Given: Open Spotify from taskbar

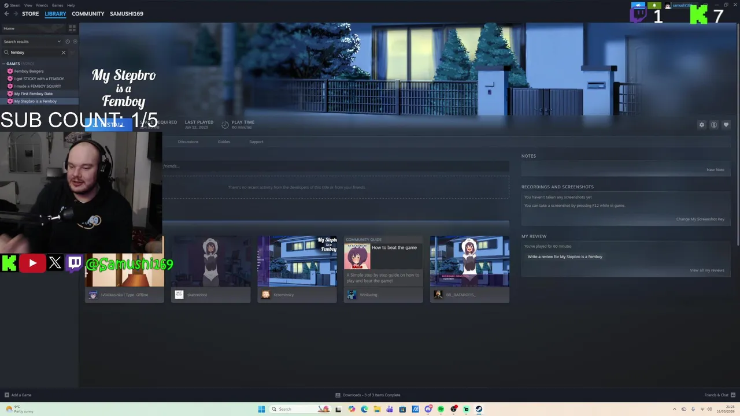Looking at the screenshot, I should pos(441,409).
